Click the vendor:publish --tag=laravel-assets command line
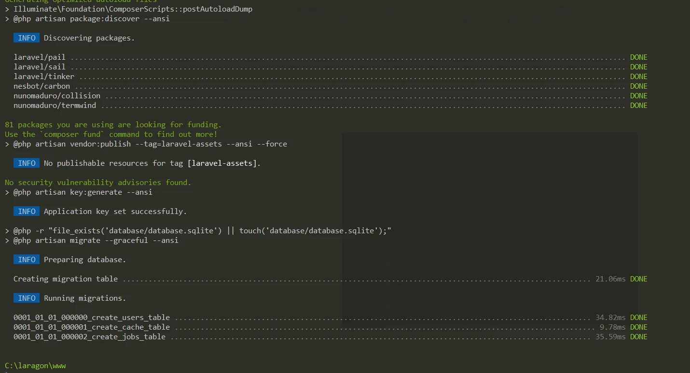Screen dimensions: 690x373 (x=146, y=144)
